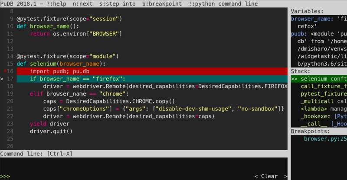Click line 11 return os.environ["BROWSER"]
This screenshot has height=180, width=347.
pos(76,34)
